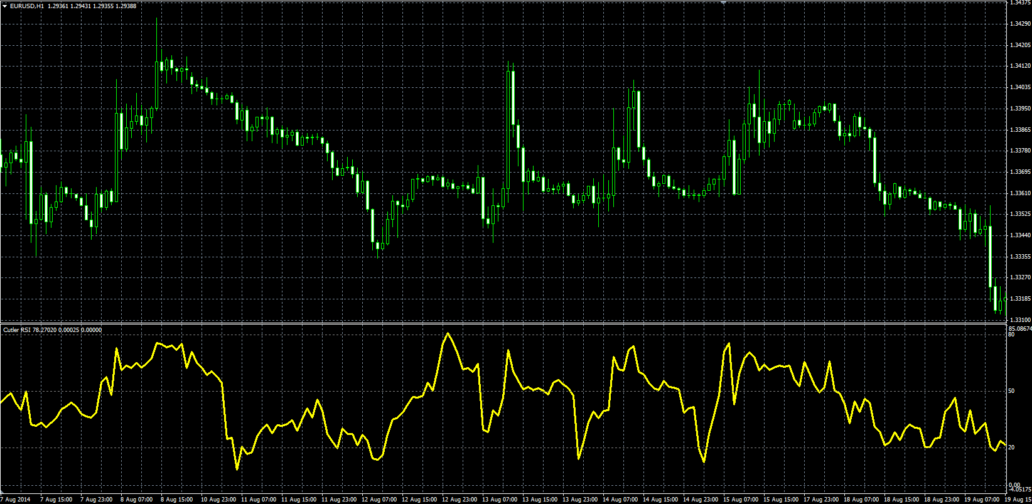Click the 14 Aug 07:00 time label

(x=620, y=500)
